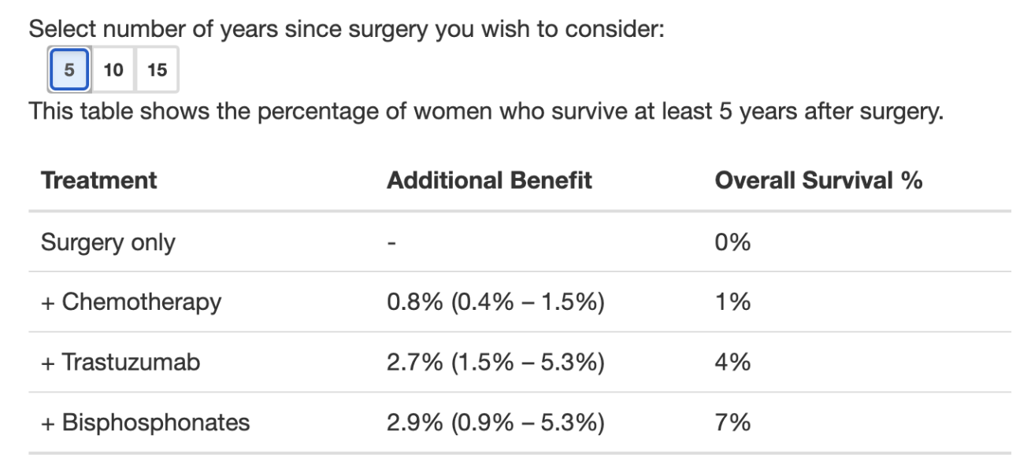Select the 10 year time period
1031x472 pixels.
[113, 69]
